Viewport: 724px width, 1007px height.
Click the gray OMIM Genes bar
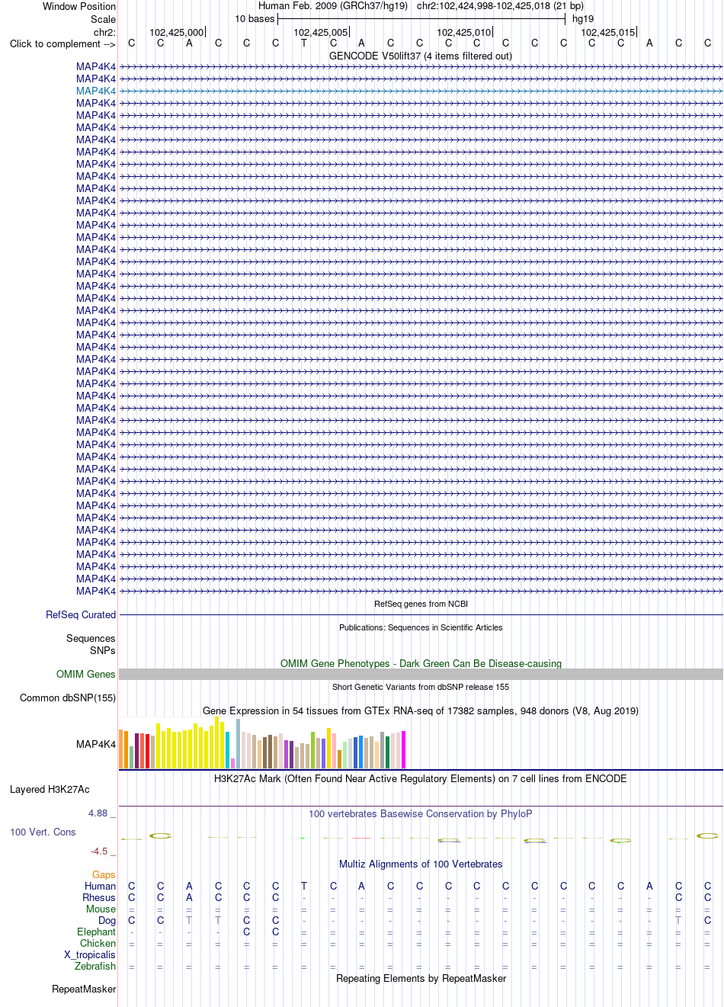[421, 674]
